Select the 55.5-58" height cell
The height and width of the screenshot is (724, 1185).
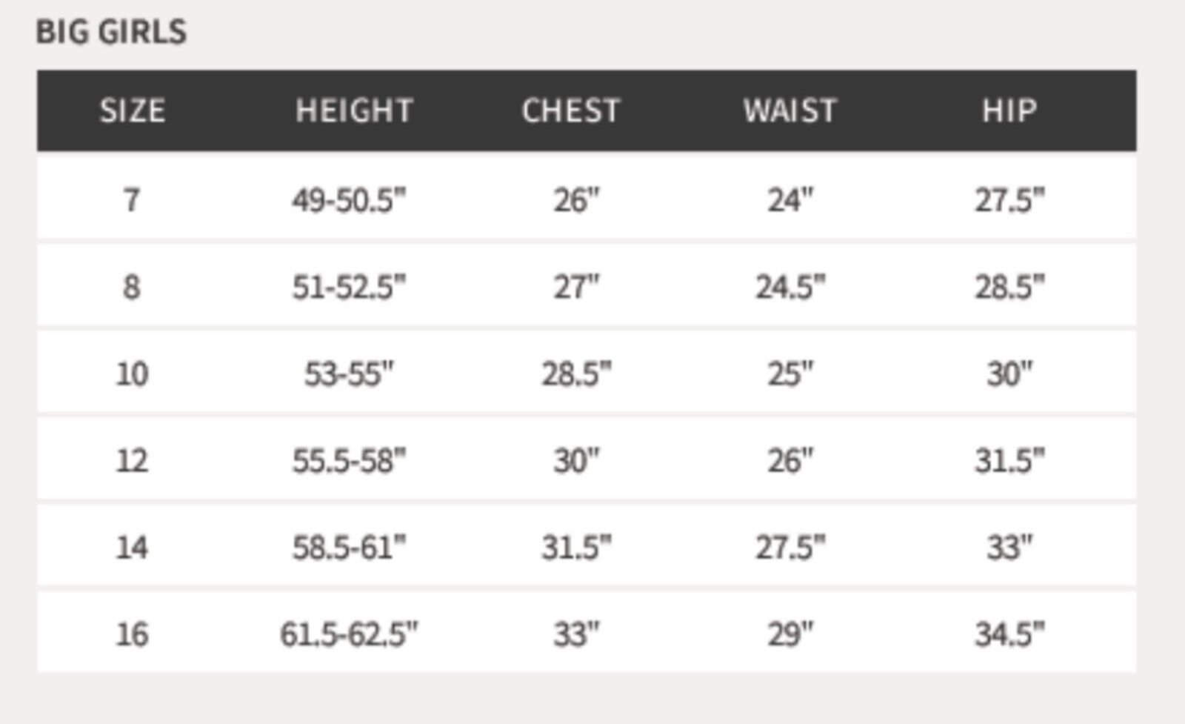349,460
